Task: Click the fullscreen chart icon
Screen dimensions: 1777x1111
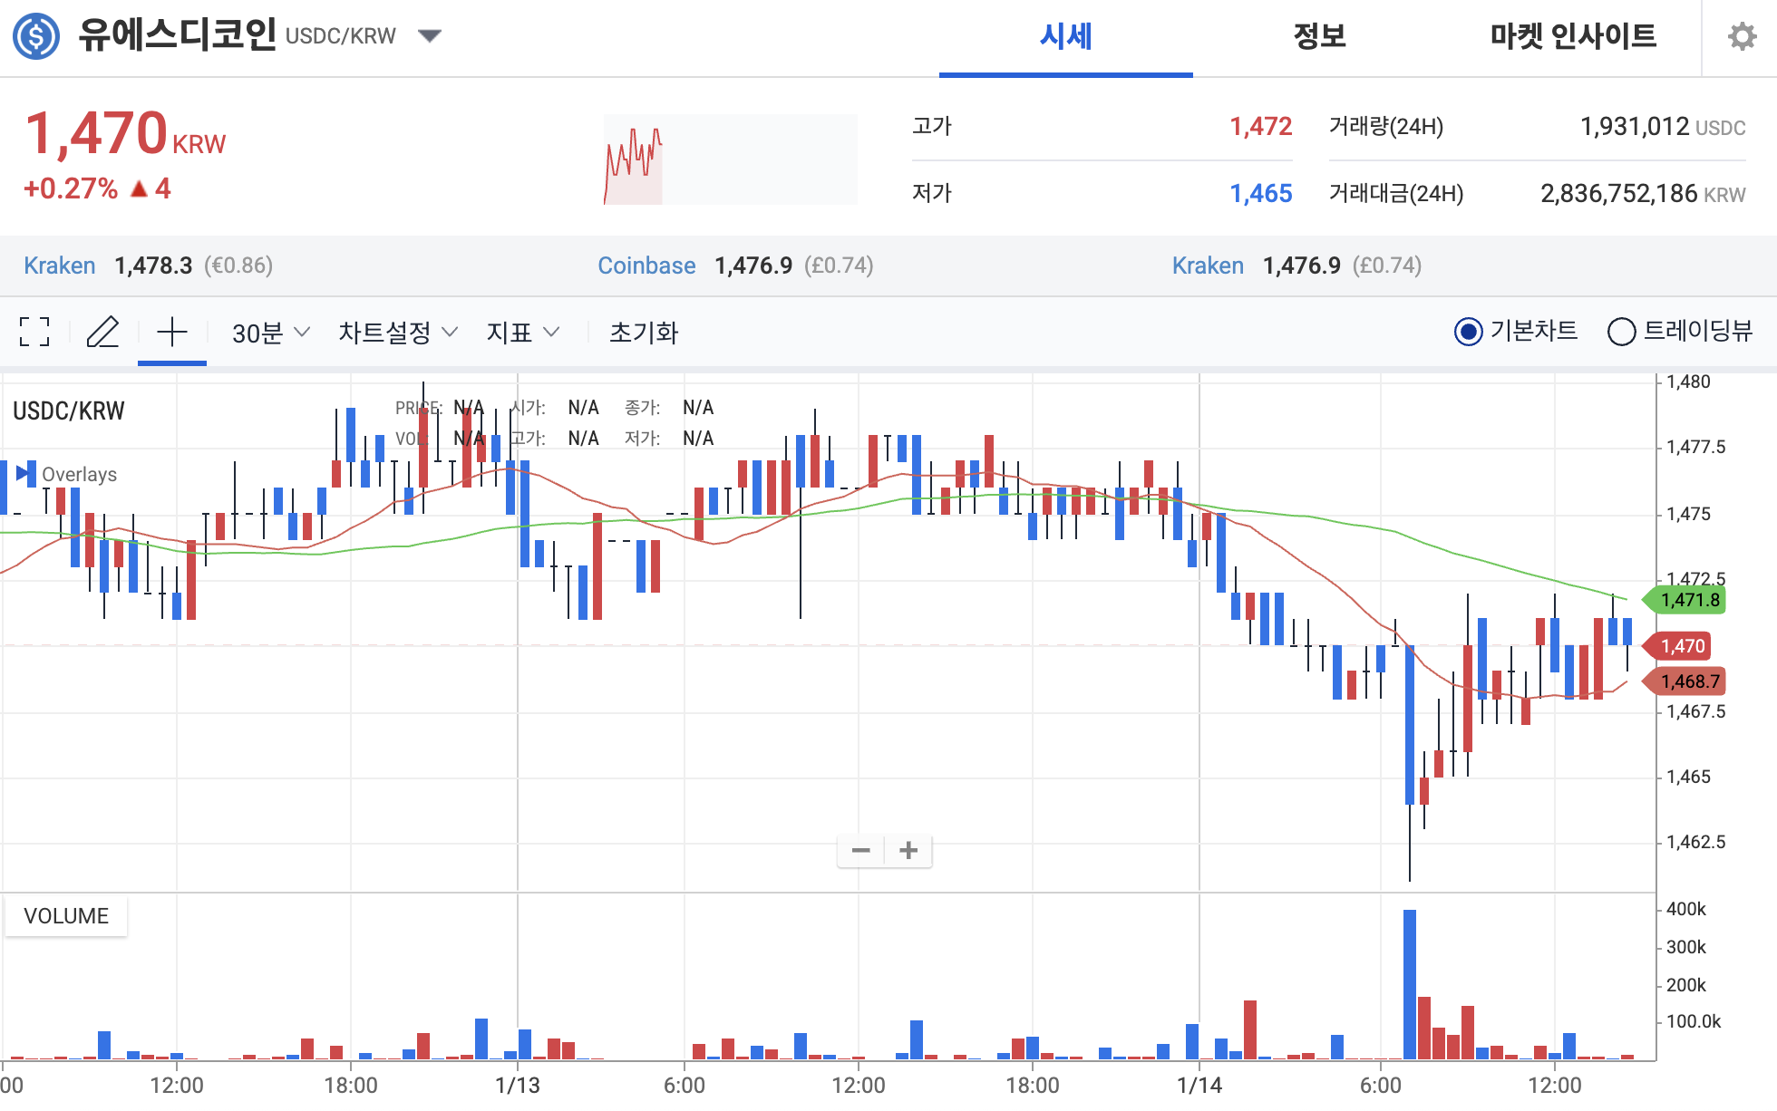Action: tap(34, 332)
